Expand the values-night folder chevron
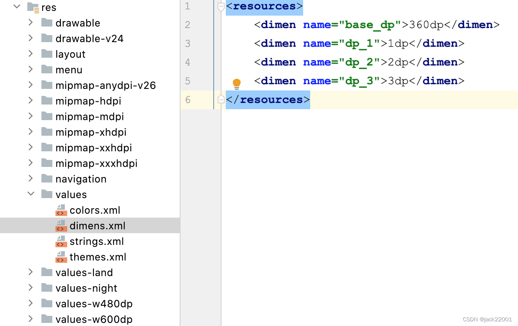 coord(30,288)
